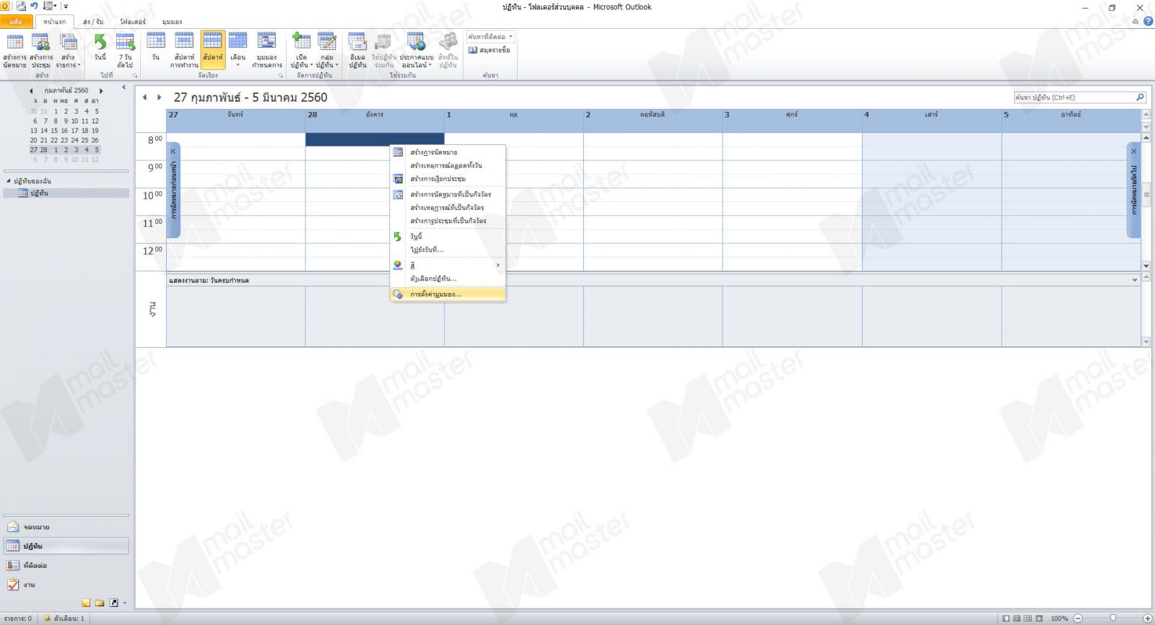The height and width of the screenshot is (625, 1155).
Task: Choose New Recurring Meeting (สร้างการประชุมที่เป็นกิจวัตร)
Action: [448, 220]
